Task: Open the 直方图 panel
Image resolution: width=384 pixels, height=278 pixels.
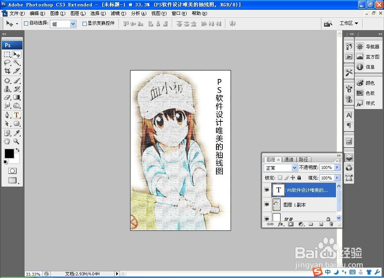Action: pyautogui.click(x=368, y=57)
